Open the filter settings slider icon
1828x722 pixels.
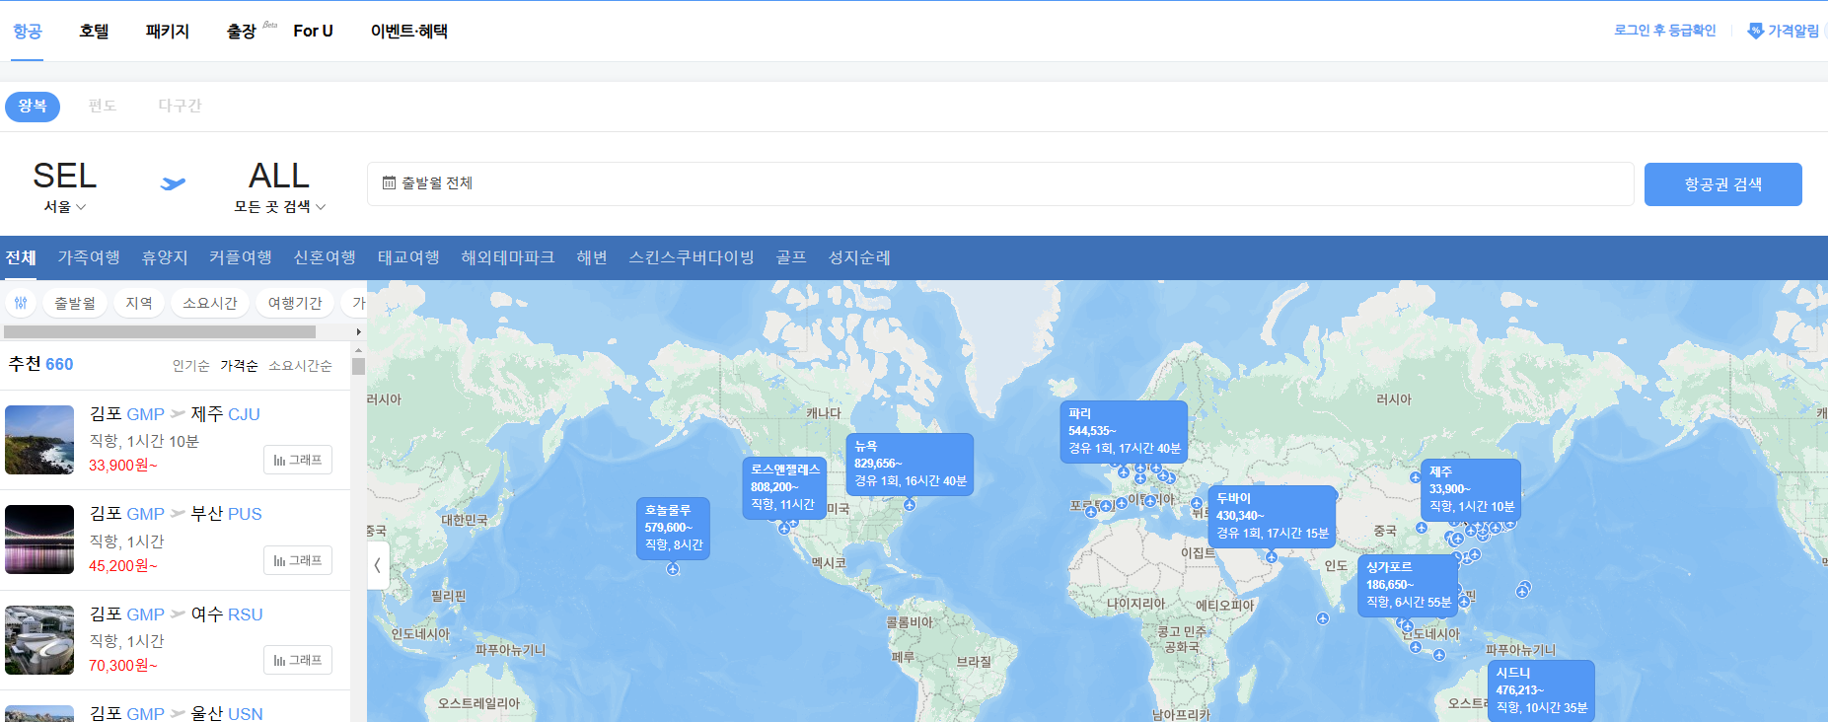[x=21, y=303]
